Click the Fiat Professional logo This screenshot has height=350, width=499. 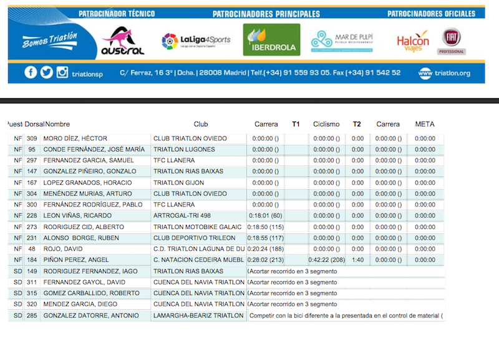coord(451,41)
